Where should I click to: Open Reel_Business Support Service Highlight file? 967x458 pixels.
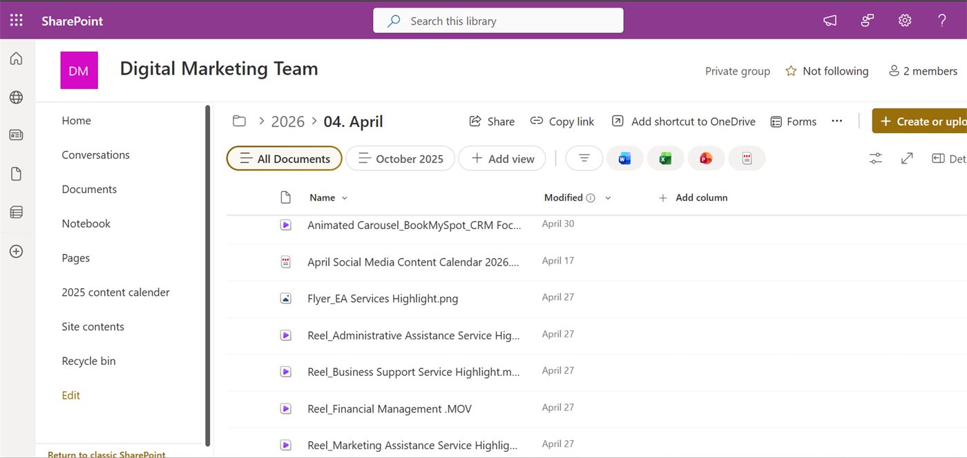point(413,372)
